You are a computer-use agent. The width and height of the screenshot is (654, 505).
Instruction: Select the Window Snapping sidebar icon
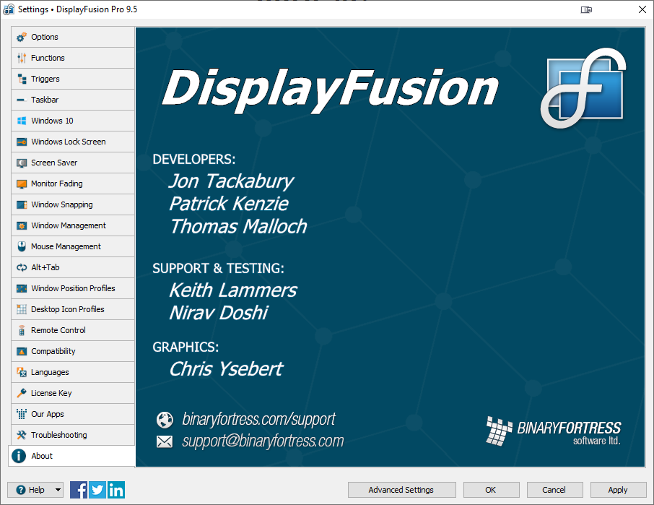pos(20,204)
